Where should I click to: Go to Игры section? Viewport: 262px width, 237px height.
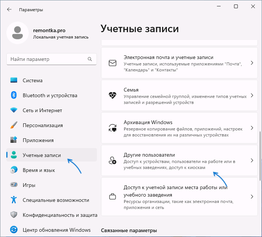pos(51,185)
